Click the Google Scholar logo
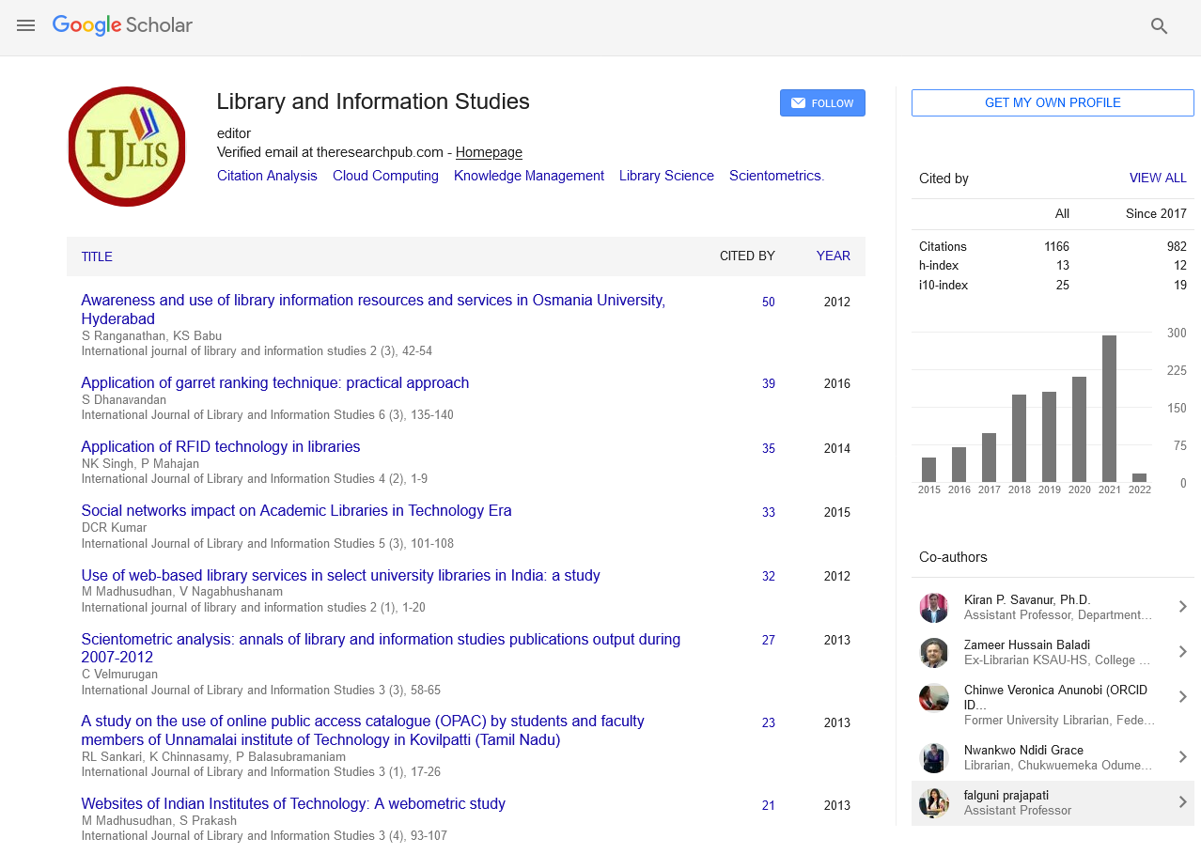The height and width of the screenshot is (854, 1201). pos(122,25)
